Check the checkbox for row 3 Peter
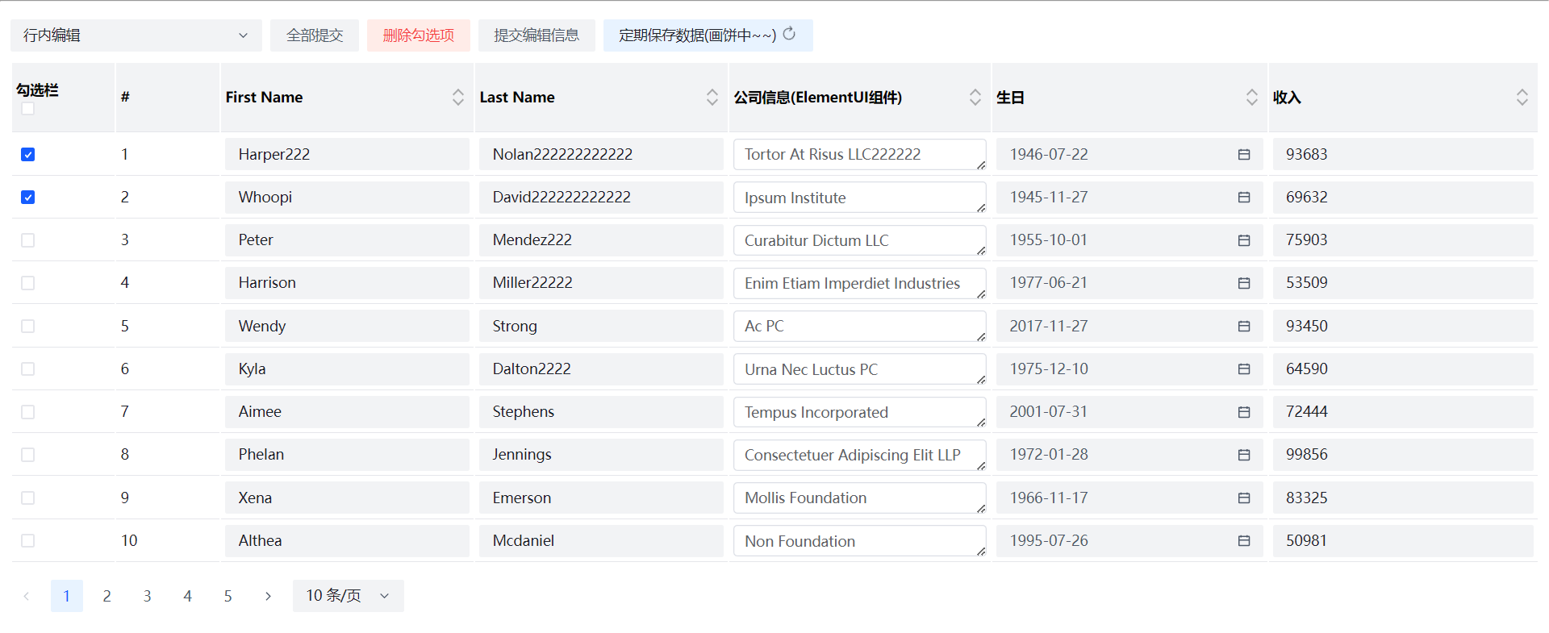The image size is (1549, 633). [28, 240]
